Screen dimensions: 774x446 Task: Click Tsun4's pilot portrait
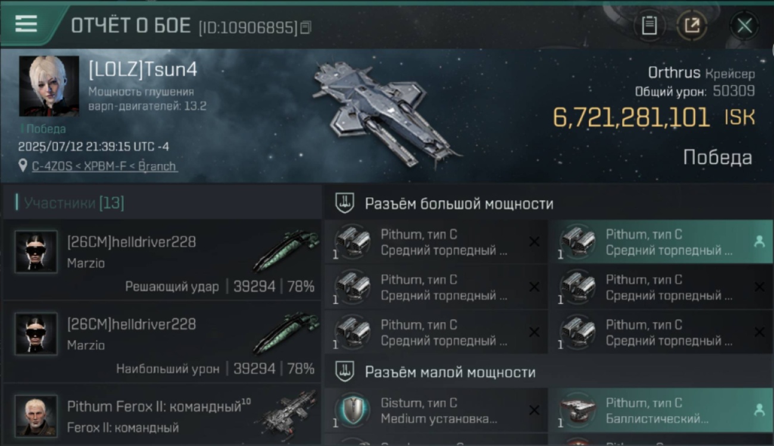(x=49, y=86)
